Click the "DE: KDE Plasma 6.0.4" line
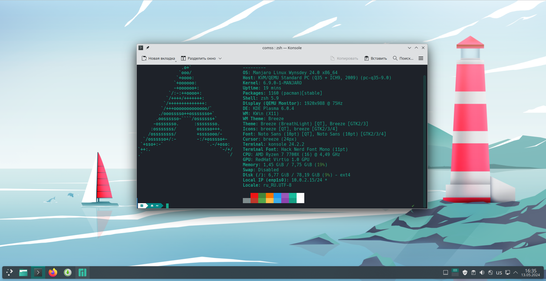The image size is (546, 281). 268,108
